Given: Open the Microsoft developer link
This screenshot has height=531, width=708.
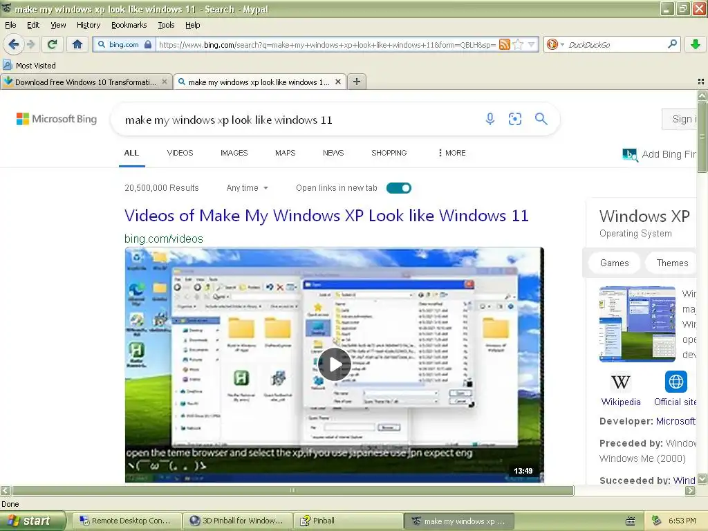Looking at the screenshot, I should coord(676,421).
